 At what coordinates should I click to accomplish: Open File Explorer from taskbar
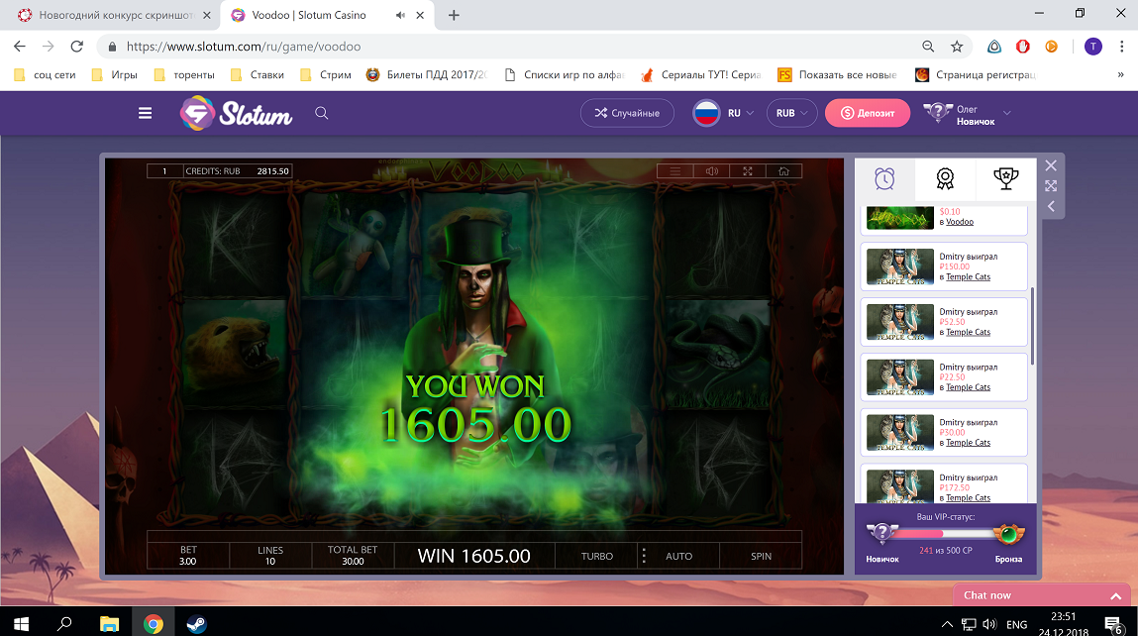(x=109, y=624)
